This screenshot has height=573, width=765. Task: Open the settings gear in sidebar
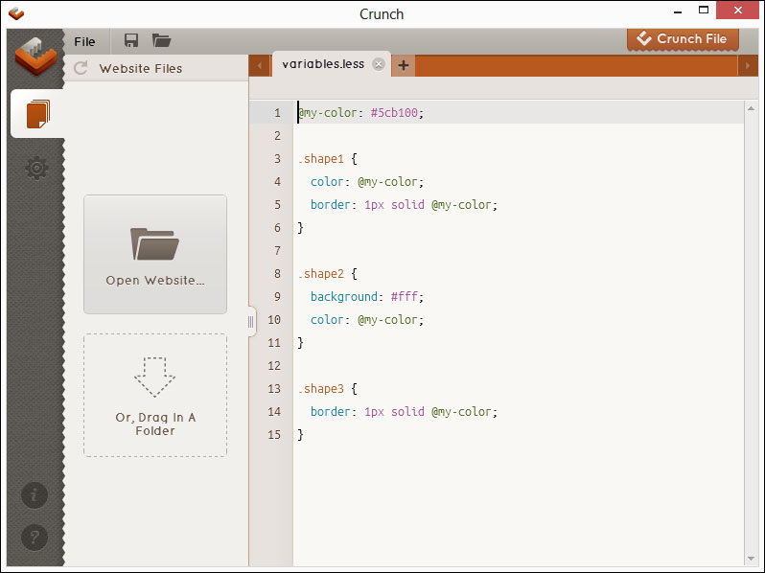[x=36, y=169]
